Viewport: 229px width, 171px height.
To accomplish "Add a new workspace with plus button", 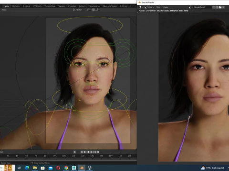I will click(x=130, y=6).
